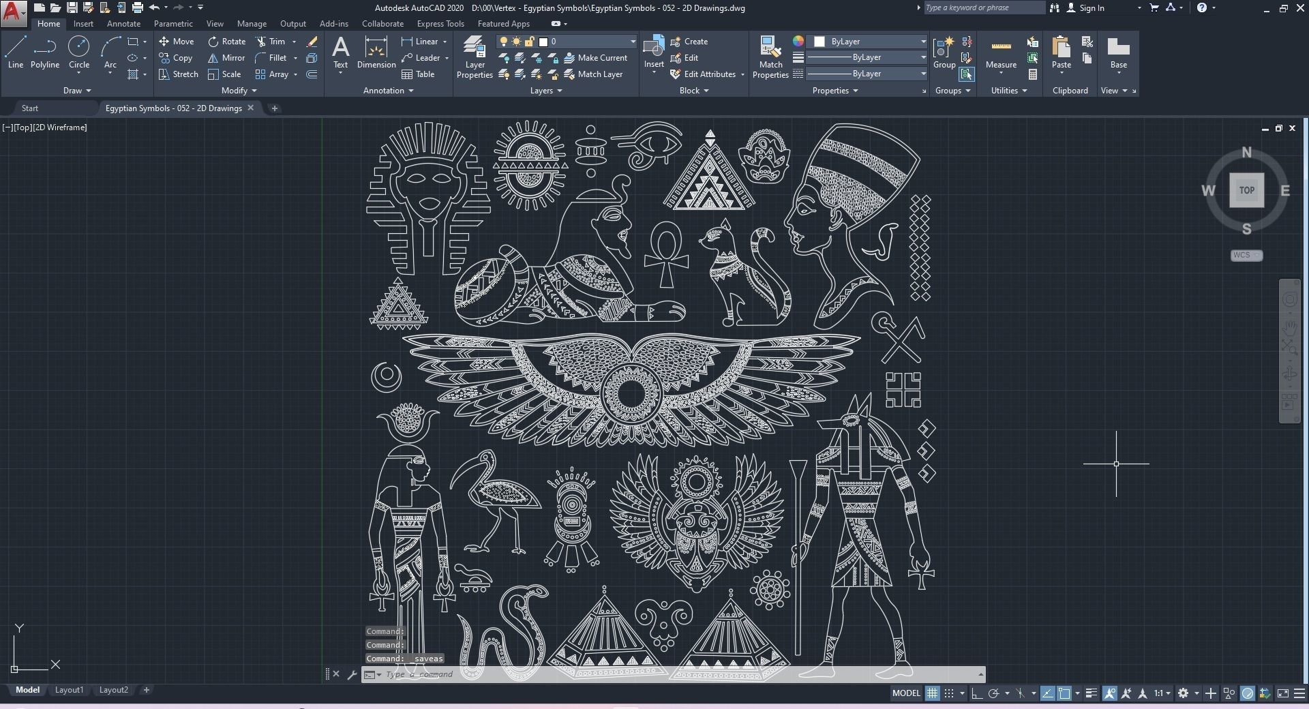Toggle Object Snap in status bar
Viewport: 1309px width, 709px height.
[x=1064, y=693]
